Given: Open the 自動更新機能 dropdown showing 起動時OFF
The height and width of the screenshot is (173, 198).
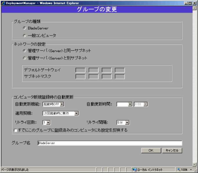Looking at the screenshot, I should [53, 104].
